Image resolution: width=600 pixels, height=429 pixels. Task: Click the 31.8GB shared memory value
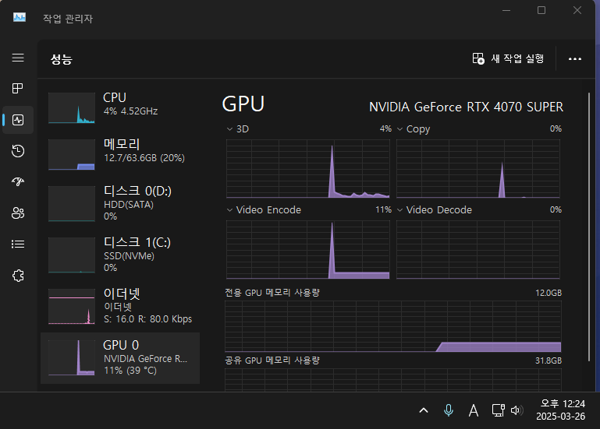tap(549, 360)
